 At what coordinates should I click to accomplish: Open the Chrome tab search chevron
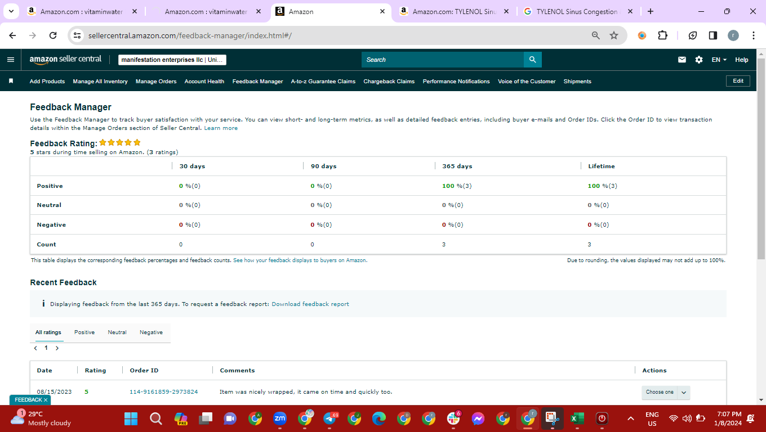click(11, 11)
